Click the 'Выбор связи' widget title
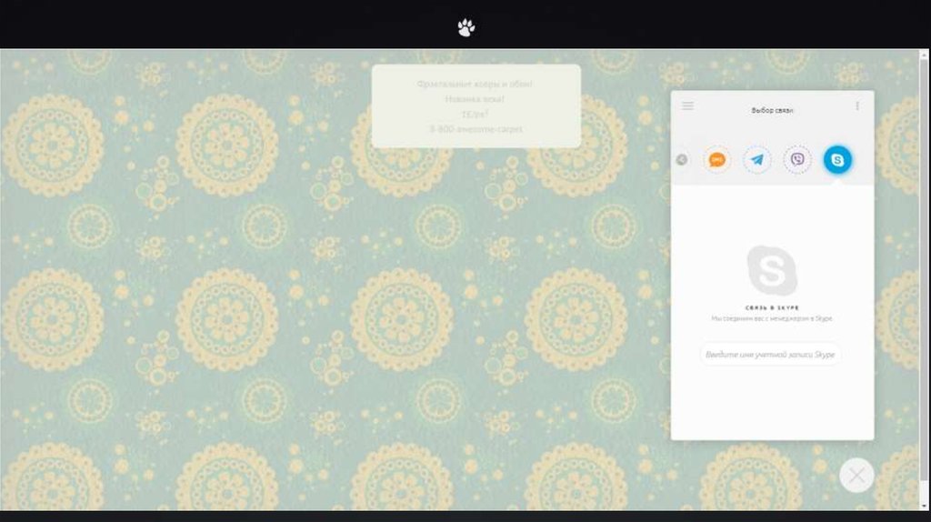 772,110
